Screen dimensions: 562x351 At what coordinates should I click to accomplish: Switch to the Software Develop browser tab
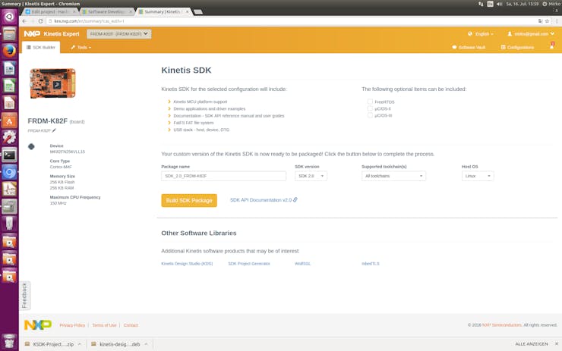[x=106, y=12]
